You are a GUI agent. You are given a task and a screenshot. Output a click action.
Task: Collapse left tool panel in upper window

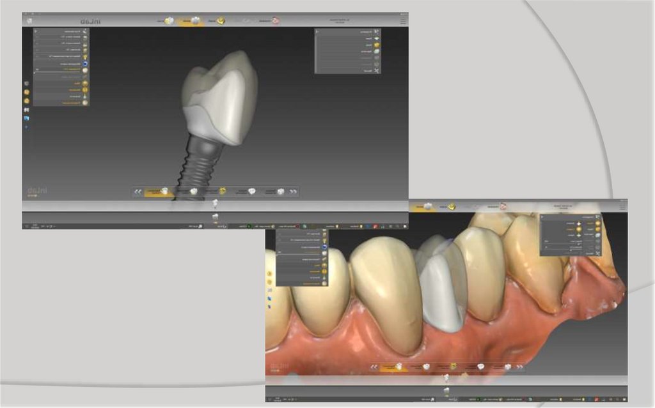point(36,31)
